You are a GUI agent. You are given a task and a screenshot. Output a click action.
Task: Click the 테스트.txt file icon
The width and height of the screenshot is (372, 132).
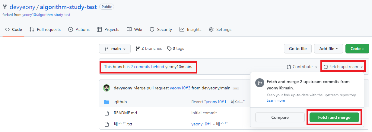(107, 124)
